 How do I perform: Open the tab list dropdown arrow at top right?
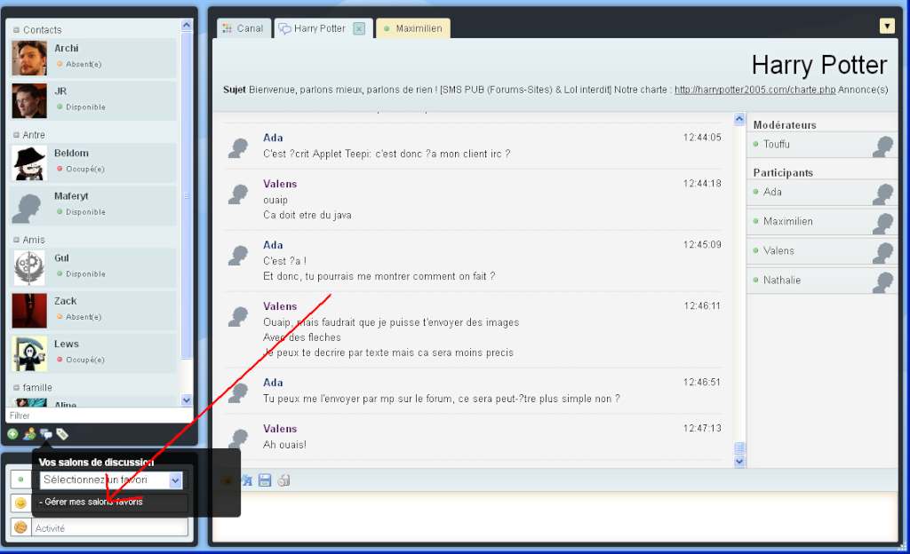[886, 26]
